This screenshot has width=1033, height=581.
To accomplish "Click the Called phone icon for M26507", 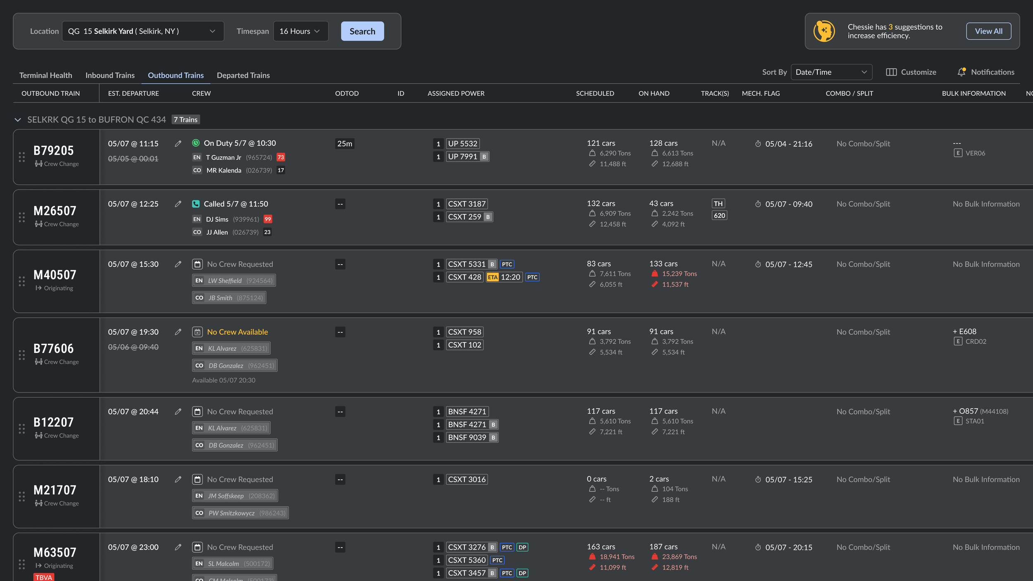I will point(196,204).
